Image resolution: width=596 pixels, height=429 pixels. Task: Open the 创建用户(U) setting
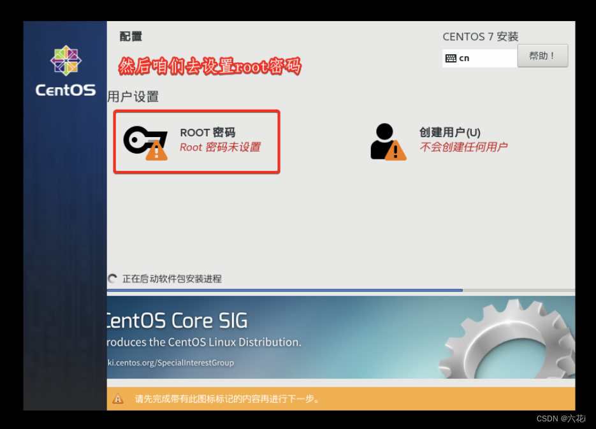click(x=439, y=142)
